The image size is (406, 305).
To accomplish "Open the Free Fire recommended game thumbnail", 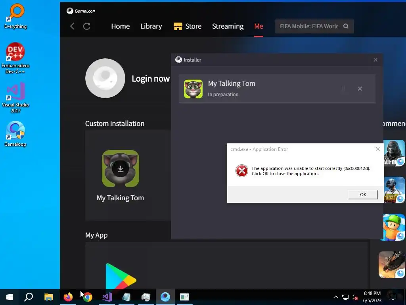I will (x=392, y=264).
